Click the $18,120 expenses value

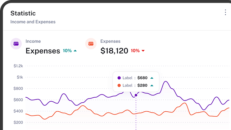pyautogui.click(x=114, y=51)
